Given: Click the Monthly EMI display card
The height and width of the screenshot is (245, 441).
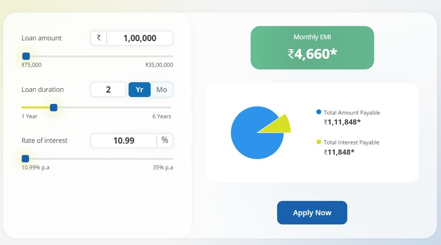Looking at the screenshot, I should coord(312,47).
